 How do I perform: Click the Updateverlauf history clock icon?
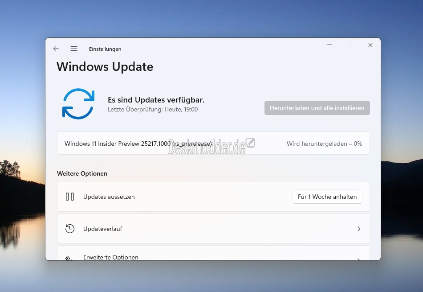click(x=70, y=229)
